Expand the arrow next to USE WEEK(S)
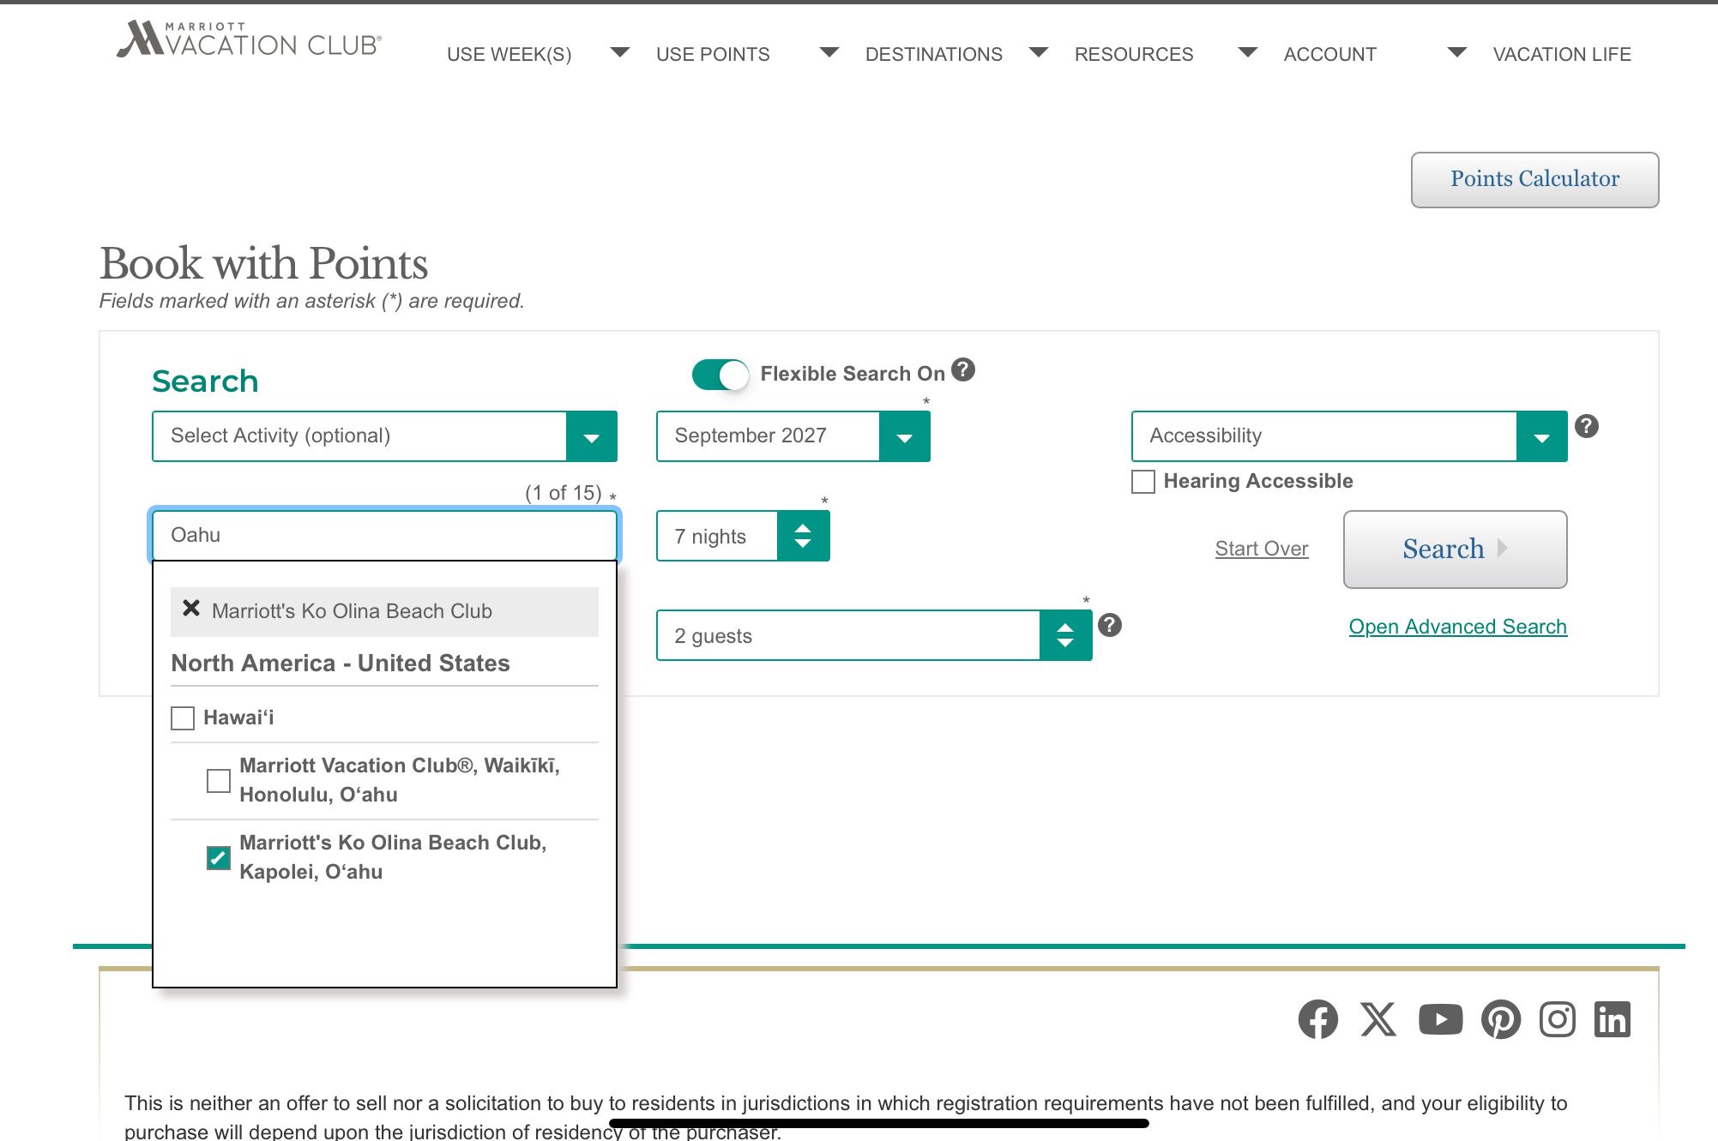The image size is (1718, 1141). point(620,53)
